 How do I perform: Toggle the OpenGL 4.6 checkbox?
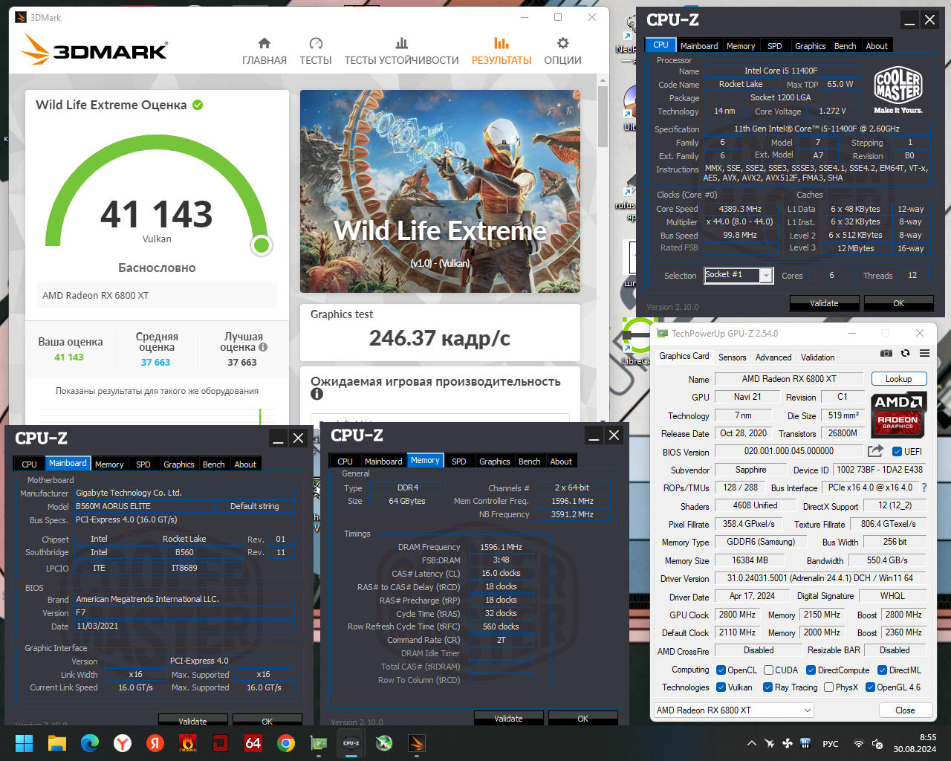[x=870, y=687]
